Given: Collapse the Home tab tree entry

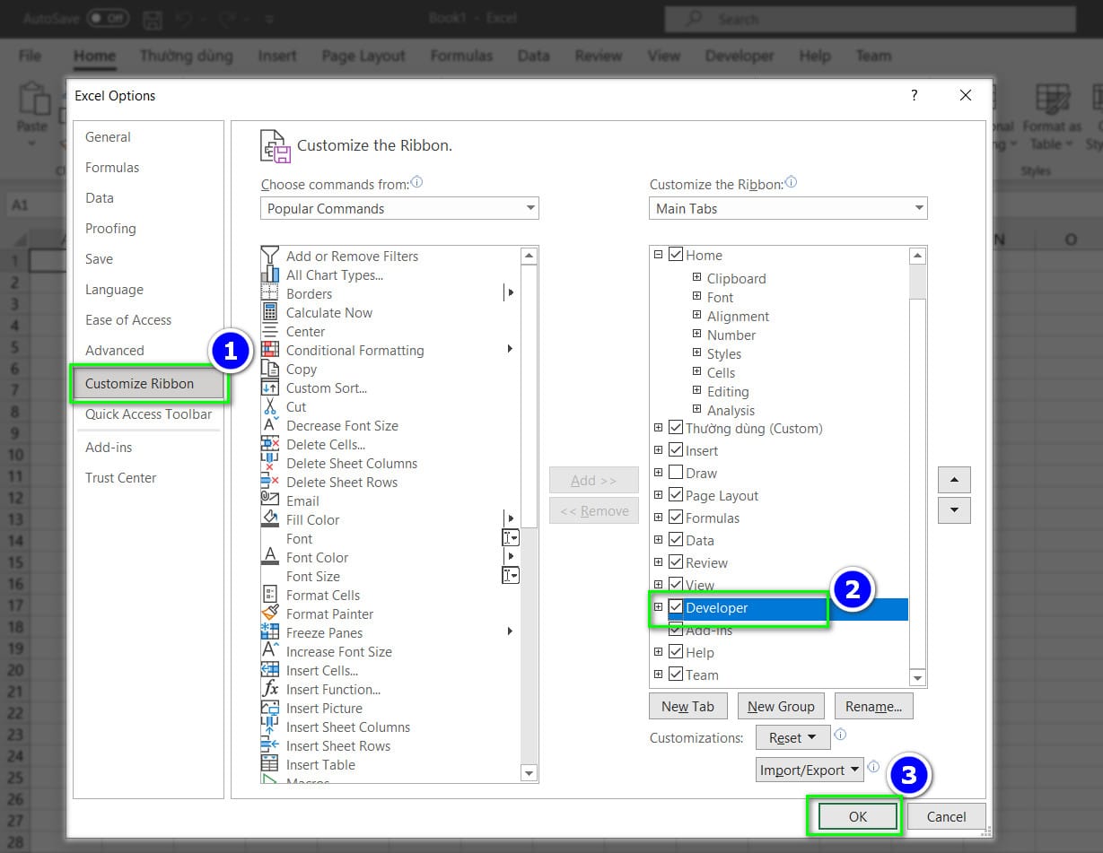Looking at the screenshot, I should (660, 255).
